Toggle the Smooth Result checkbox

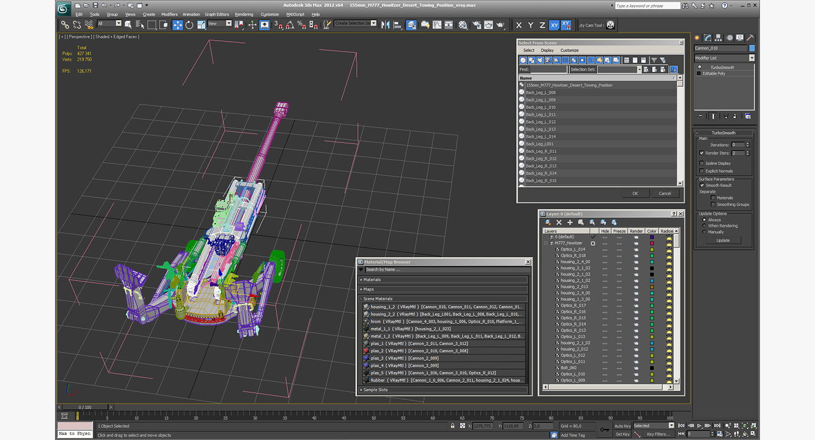702,185
